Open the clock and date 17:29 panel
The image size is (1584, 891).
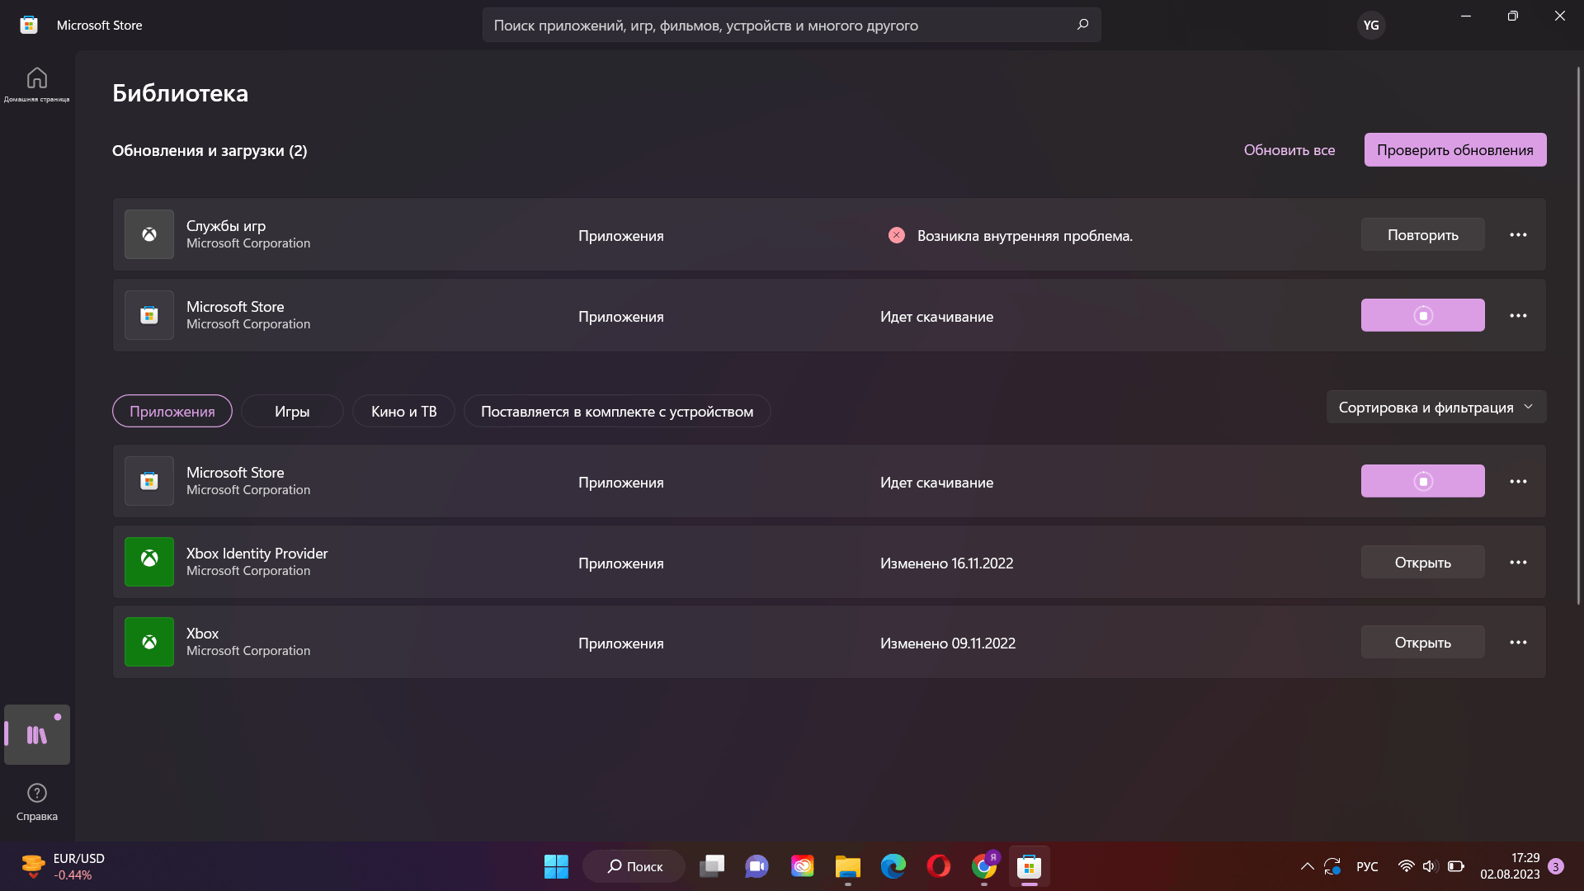1510,866
